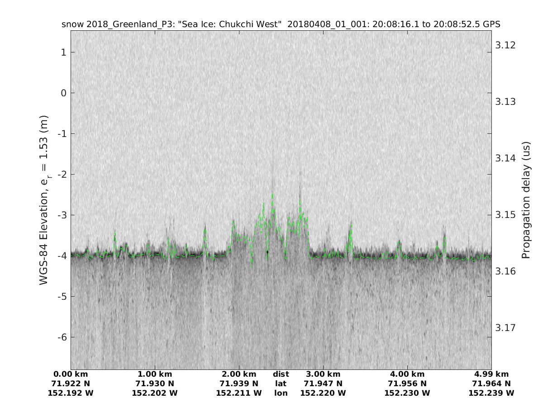Screen dimensions: 543x407
Task: Click the 3.17 propagation delay tick
Action: pos(505,327)
